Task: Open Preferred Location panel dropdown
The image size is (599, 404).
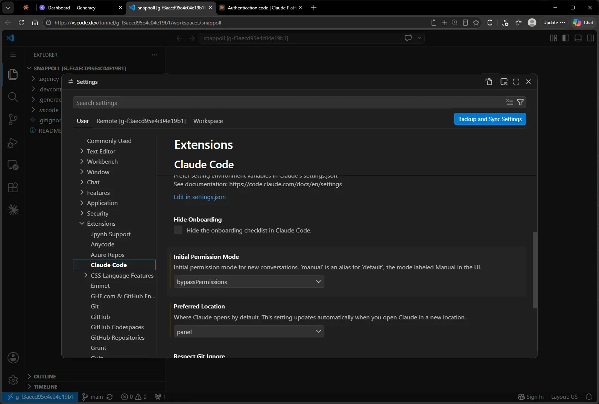Action: [x=249, y=332]
